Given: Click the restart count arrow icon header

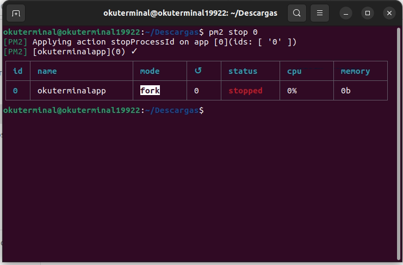Looking at the screenshot, I should 197,71.
